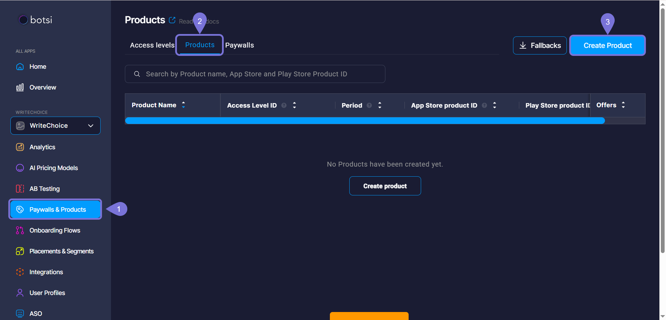
Task: Click the blue Create Product button
Action: 607,45
